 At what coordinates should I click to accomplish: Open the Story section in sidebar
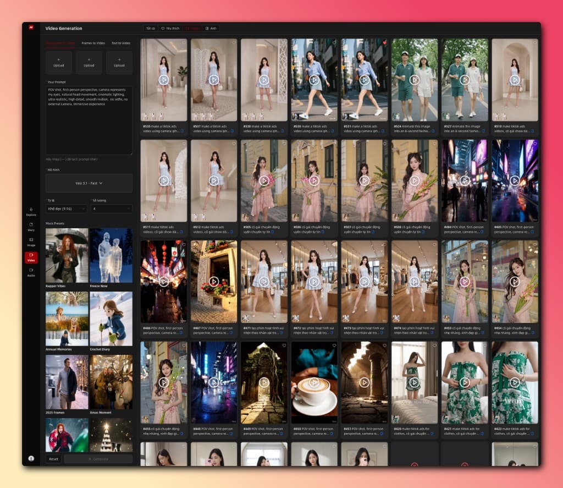(x=31, y=226)
